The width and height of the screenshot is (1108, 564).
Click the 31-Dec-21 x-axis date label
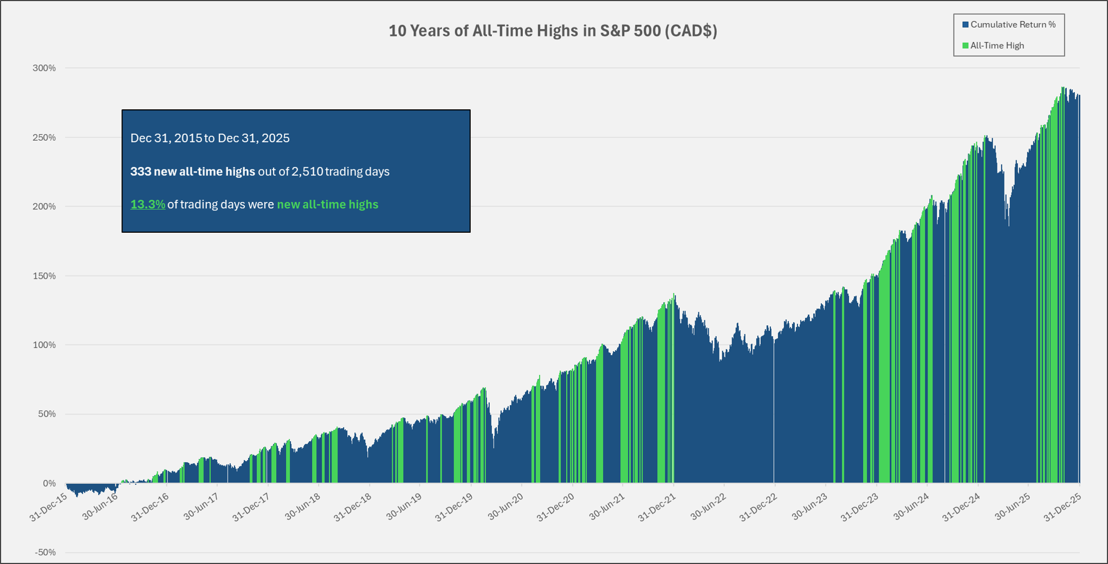tap(657, 507)
